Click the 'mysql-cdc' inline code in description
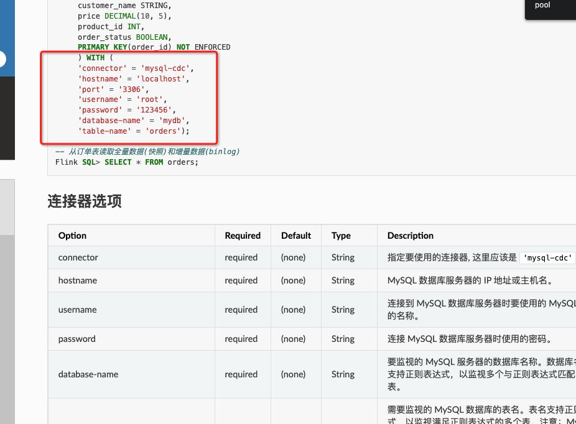 click(547, 258)
